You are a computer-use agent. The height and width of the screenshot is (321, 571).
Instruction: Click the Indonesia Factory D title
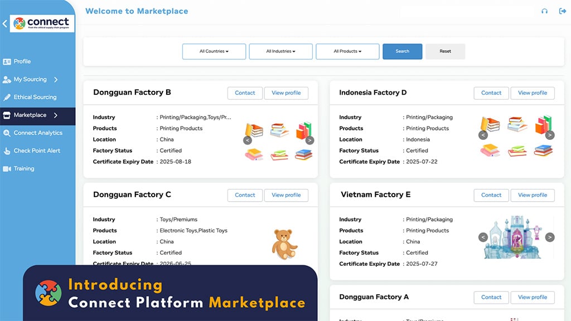tap(373, 93)
